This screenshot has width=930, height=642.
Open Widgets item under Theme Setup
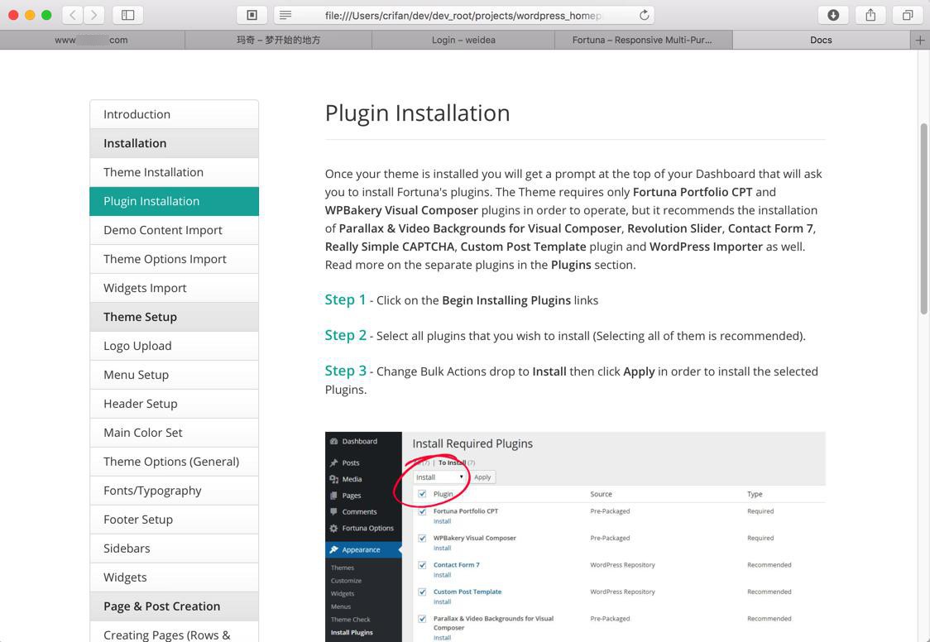(174, 577)
